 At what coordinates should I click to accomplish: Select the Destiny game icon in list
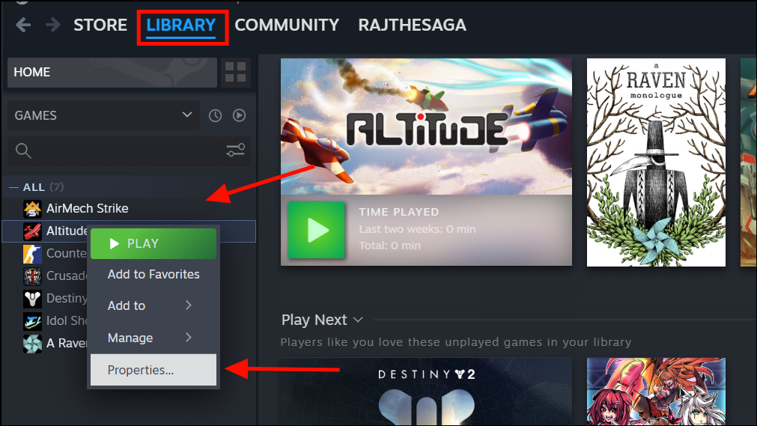pos(32,299)
